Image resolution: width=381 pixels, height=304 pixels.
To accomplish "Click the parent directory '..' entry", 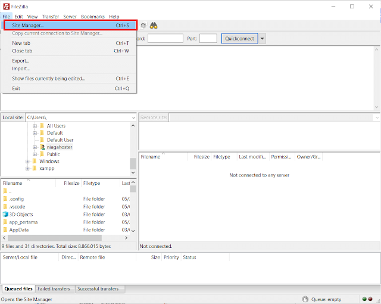I will pos(65,191).
